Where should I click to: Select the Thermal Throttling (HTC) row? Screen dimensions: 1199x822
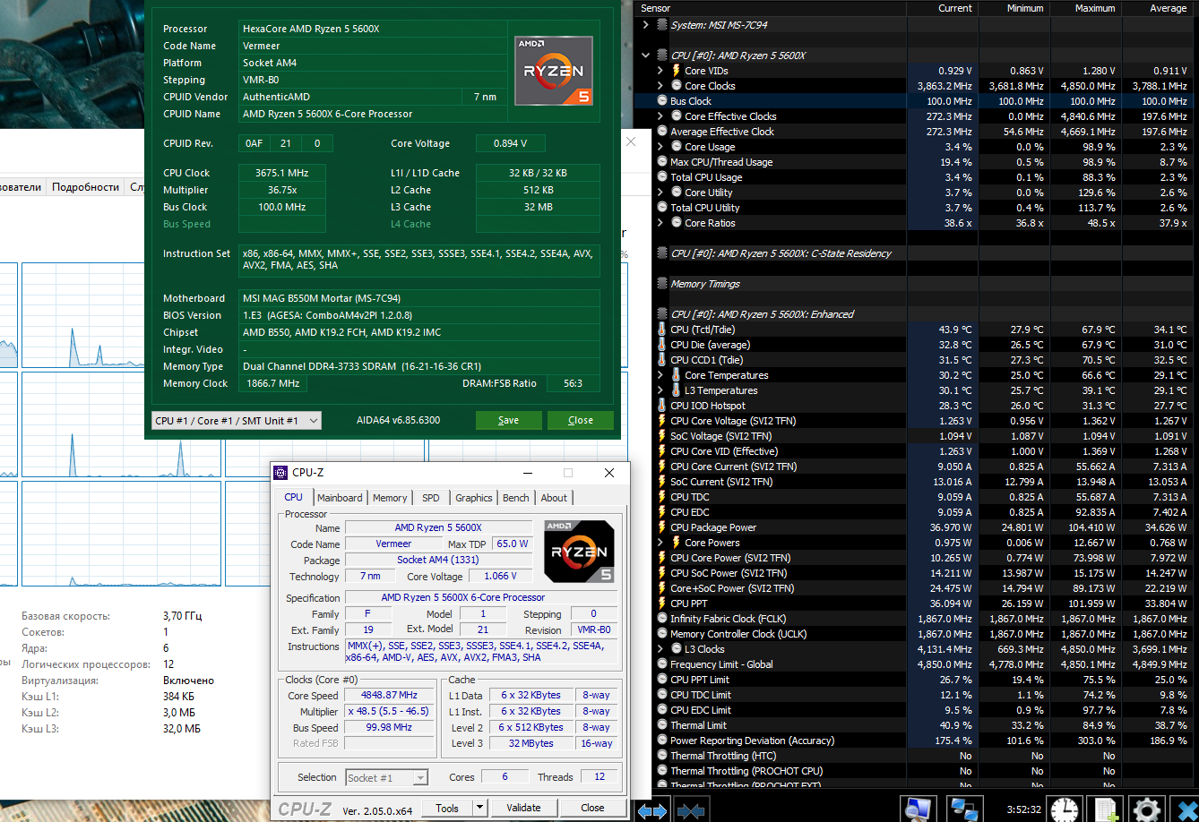pos(915,756)
